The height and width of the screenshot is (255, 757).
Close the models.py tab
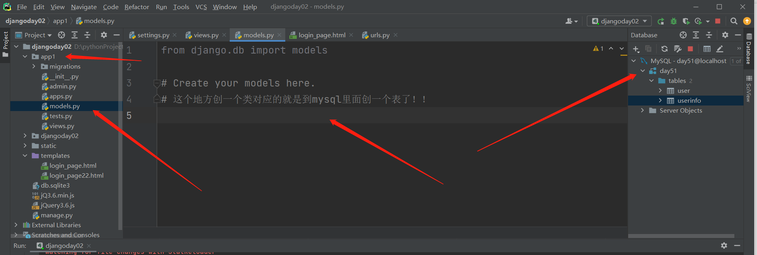point(279,35)
